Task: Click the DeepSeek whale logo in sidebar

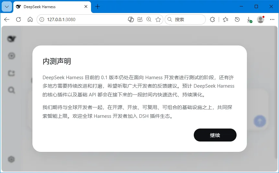Action: pyautogui.click(x=12, y=39)
